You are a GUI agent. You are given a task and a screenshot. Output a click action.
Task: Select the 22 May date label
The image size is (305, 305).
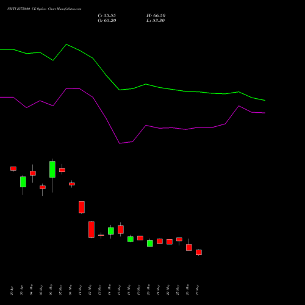click(168, 290)
